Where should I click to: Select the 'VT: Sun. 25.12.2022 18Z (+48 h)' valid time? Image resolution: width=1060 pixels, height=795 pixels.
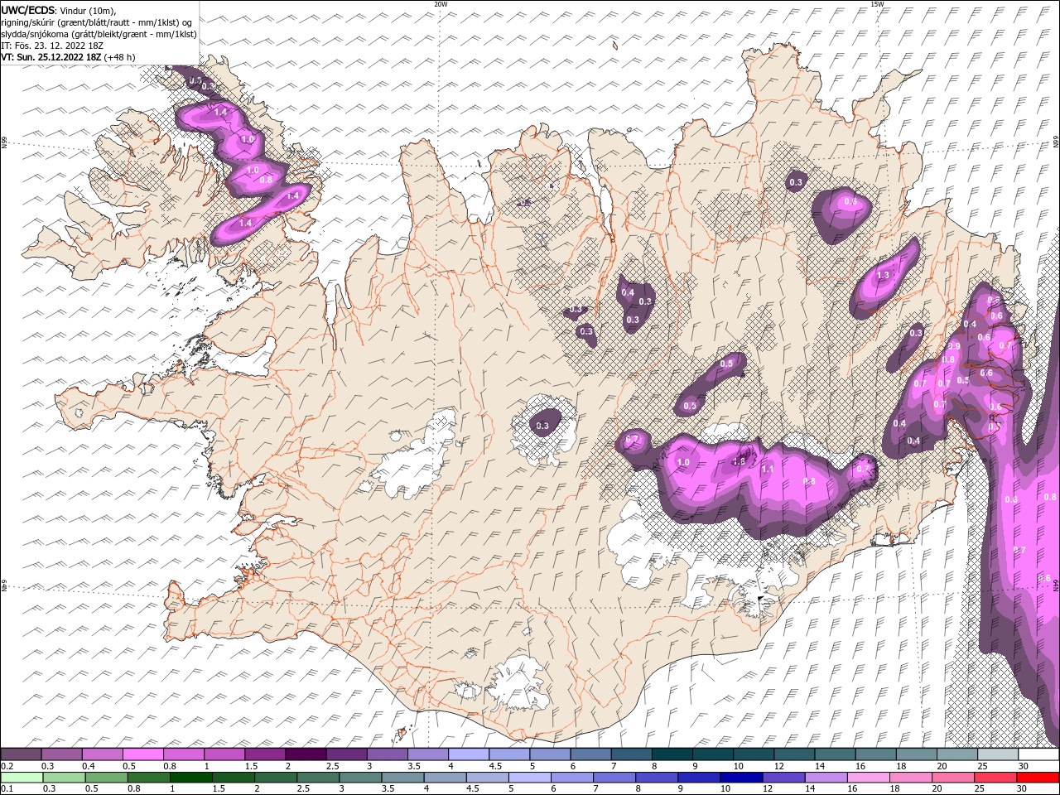[x=68, y=57]
